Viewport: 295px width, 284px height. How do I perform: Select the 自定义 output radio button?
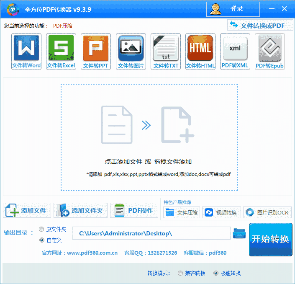pyautogui.click(x=41, y=240)
